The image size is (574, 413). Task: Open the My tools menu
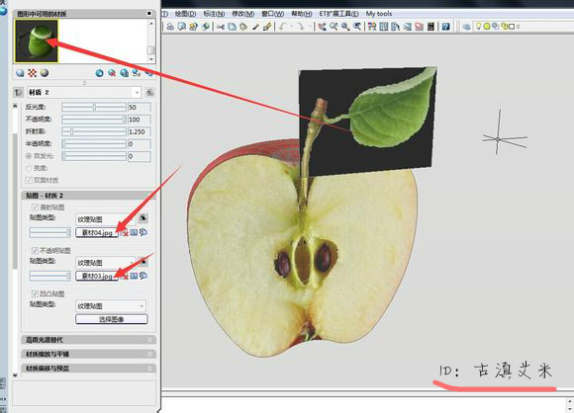coord(379,14)
